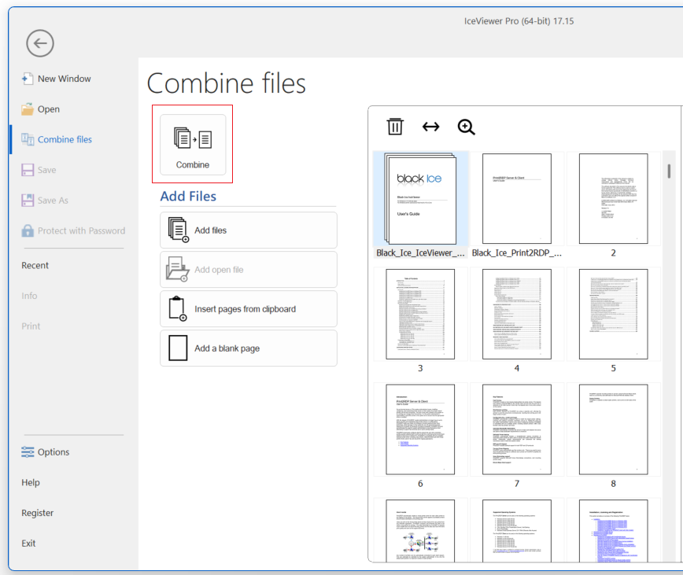Click the Open folder icon
The width and height of the screenshot is (683, 575).
[x=28, y=109]
